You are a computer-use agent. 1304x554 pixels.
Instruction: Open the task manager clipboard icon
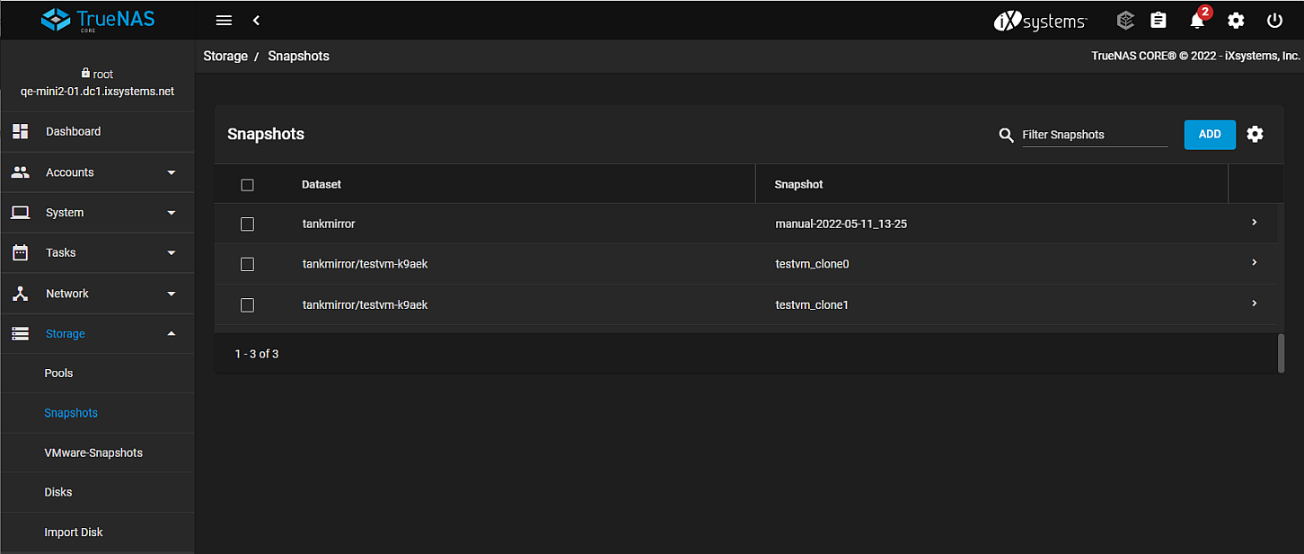pos(1159,20)
